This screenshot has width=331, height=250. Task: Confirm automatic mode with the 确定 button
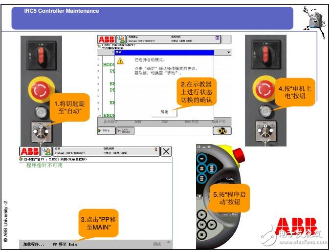[x=164, y=112]
